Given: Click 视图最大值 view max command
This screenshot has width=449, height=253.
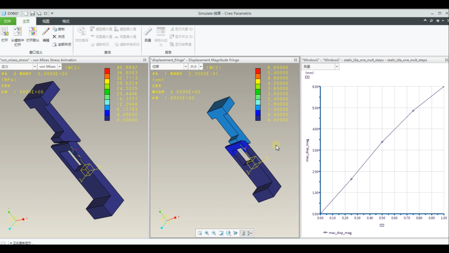Looking at the screenshot, I should pos(101,37).
